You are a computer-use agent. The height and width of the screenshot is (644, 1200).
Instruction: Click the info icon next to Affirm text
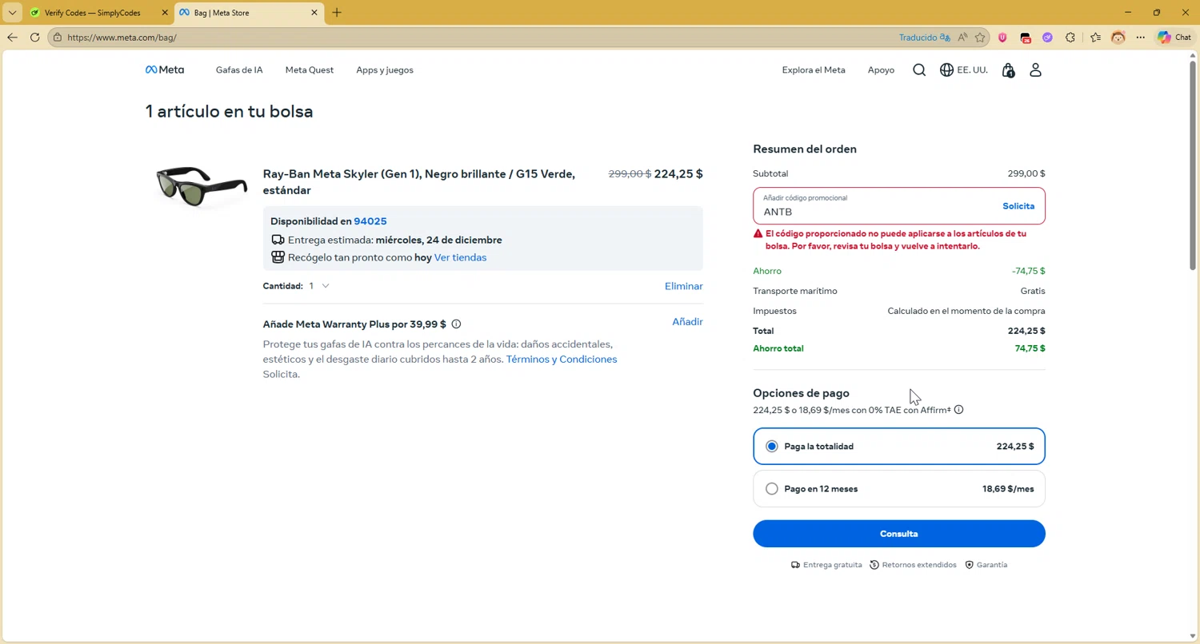pos(958,410)
